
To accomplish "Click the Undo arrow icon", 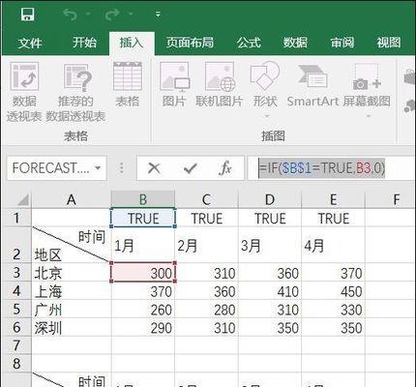I will point(70,15).
